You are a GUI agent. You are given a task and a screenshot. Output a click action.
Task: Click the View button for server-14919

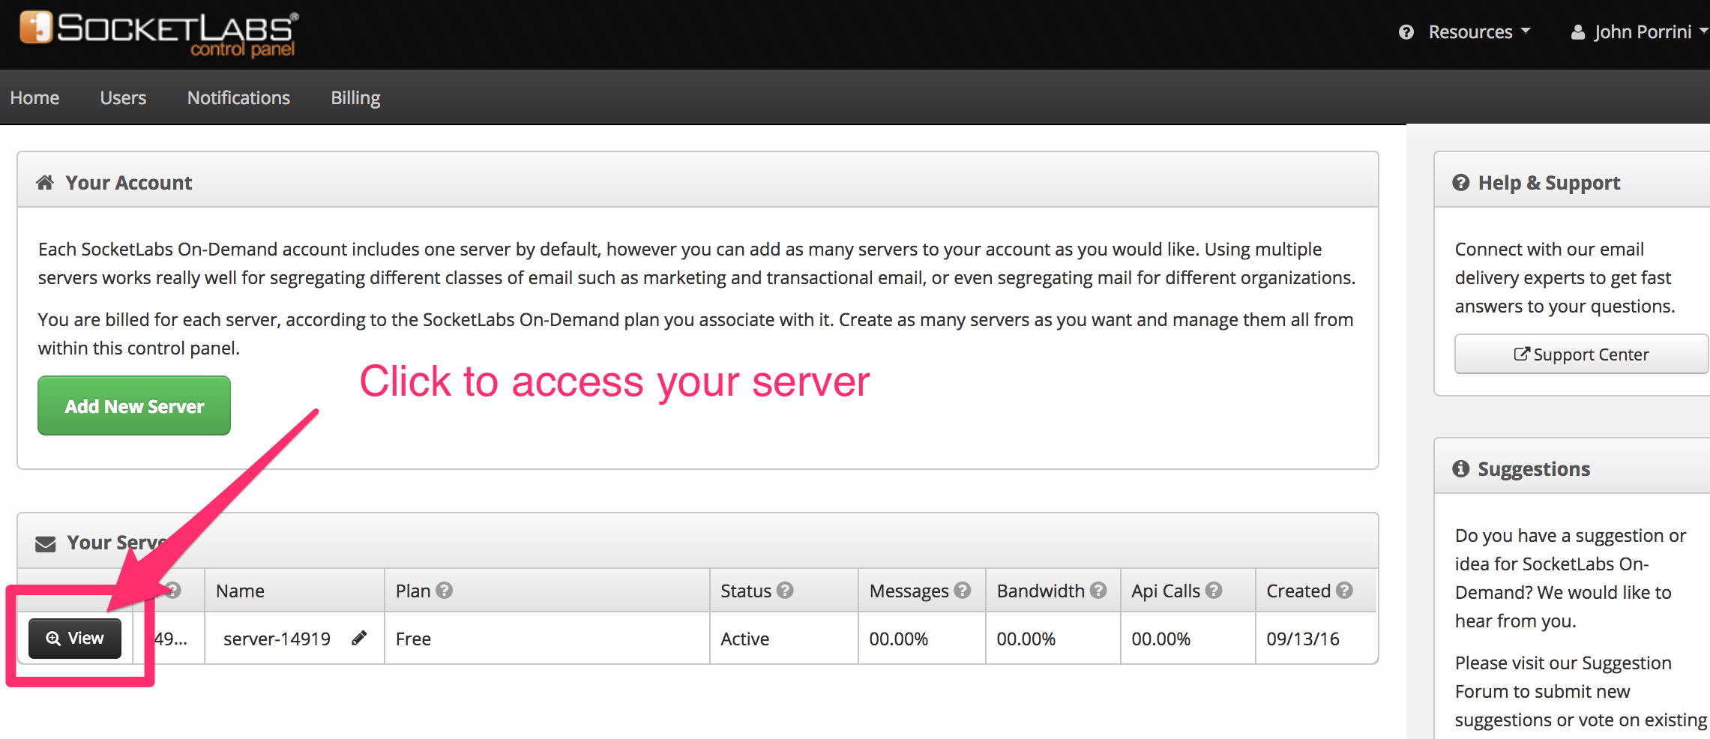(x=75, y=639)
